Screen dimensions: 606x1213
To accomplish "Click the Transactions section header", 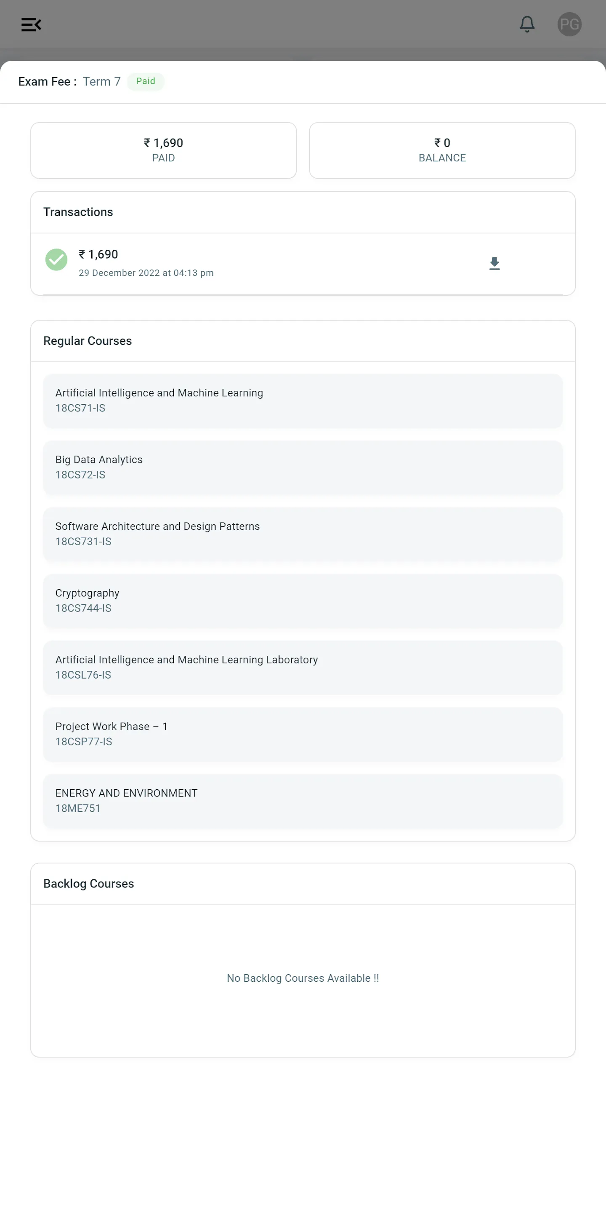I will click(78, 212).
